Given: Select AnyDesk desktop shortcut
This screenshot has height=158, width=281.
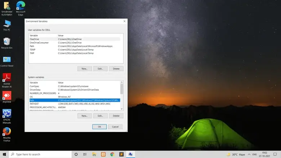Looking at the screenshot, I should click(x=7, y=97).
